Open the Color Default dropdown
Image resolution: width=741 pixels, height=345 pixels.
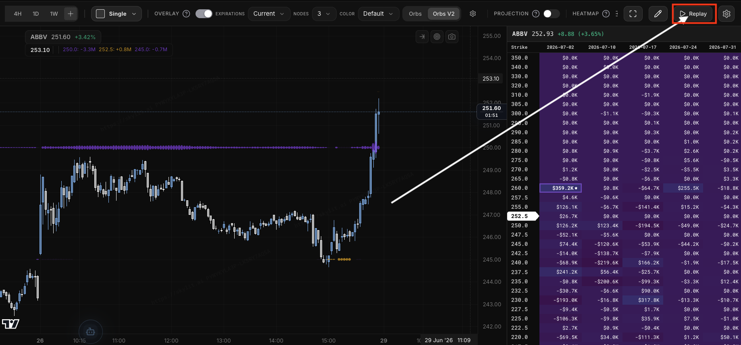click(378, 14)
